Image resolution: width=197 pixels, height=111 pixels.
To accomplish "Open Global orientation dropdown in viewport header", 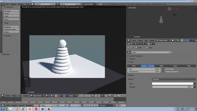I will pos(73,96).
